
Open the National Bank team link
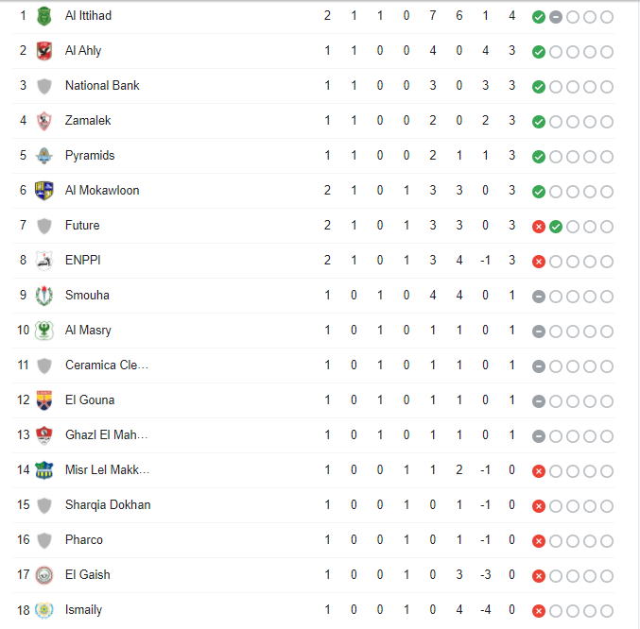point(102,86)
